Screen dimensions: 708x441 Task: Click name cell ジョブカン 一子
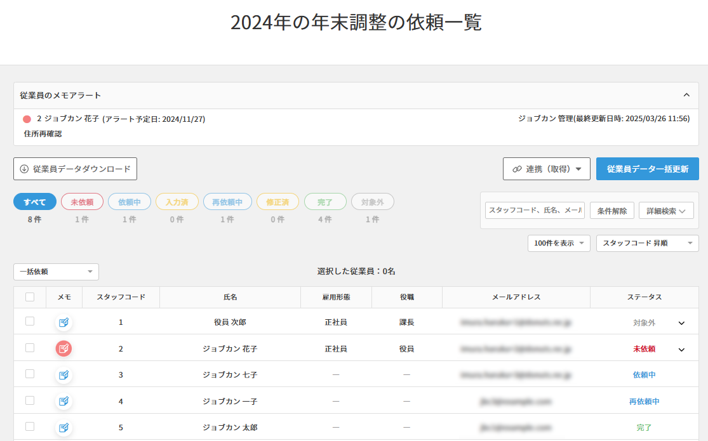point(230,401)
